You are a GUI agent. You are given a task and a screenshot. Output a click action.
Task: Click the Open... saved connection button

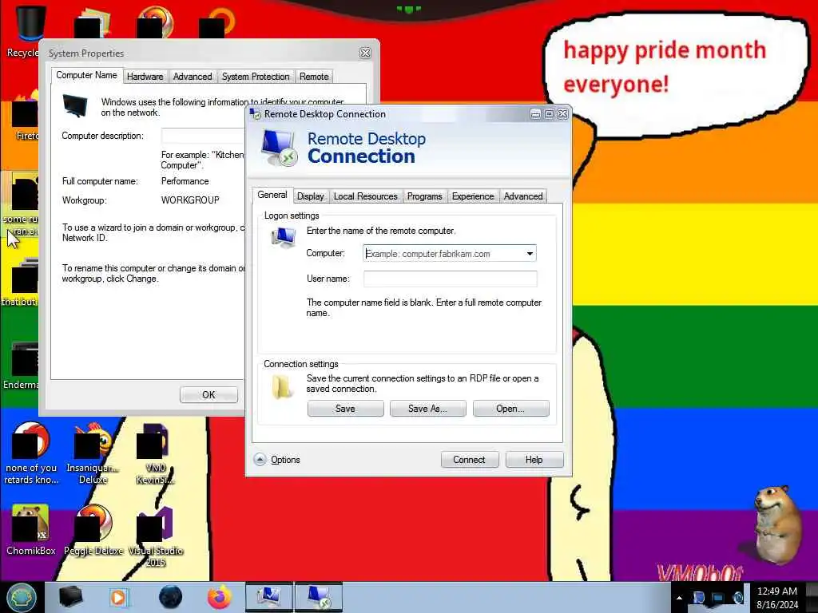[510, 409]
